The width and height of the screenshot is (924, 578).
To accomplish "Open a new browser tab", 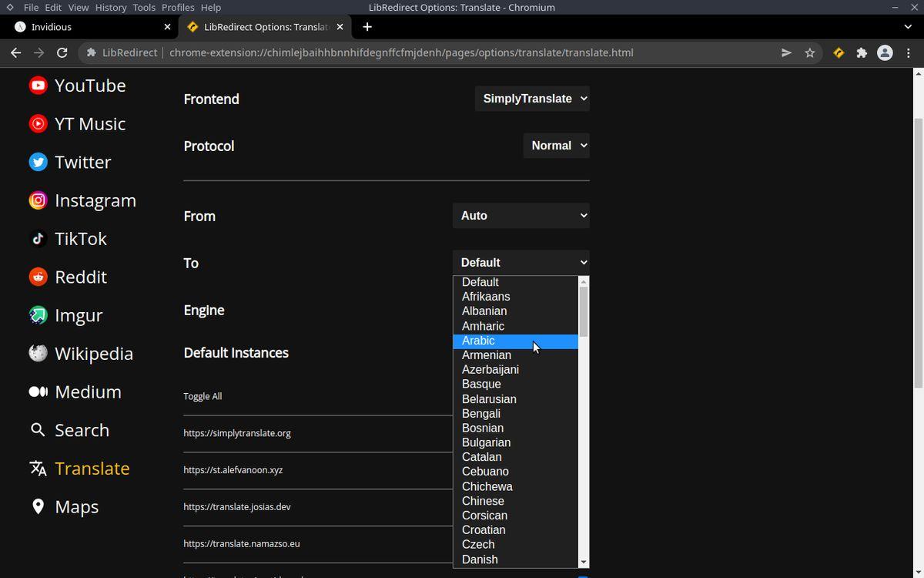I will 367,27.
